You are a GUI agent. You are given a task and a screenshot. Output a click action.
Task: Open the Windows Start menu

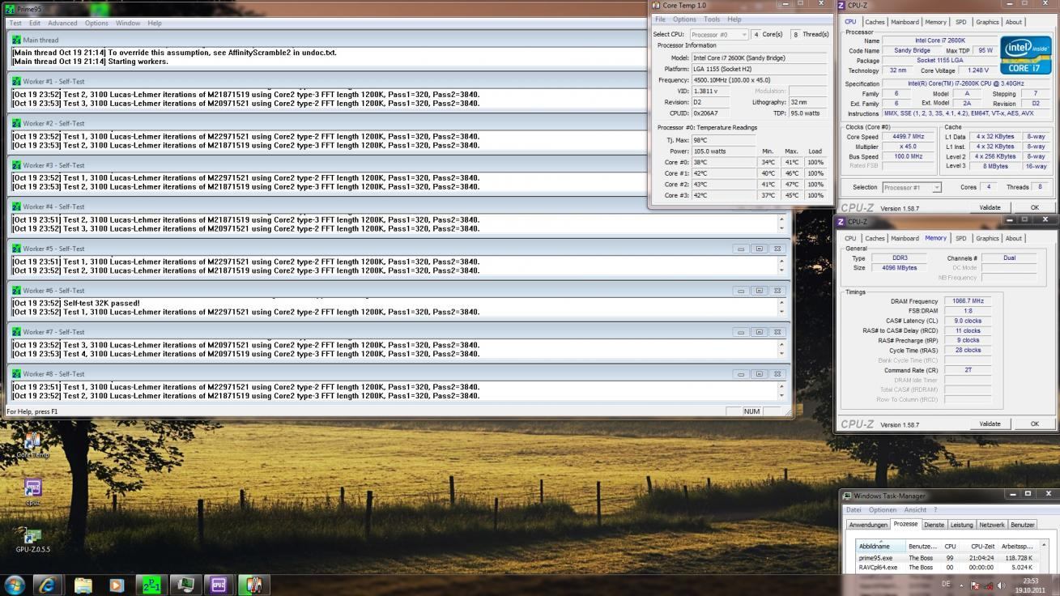(x=15, y=584)
